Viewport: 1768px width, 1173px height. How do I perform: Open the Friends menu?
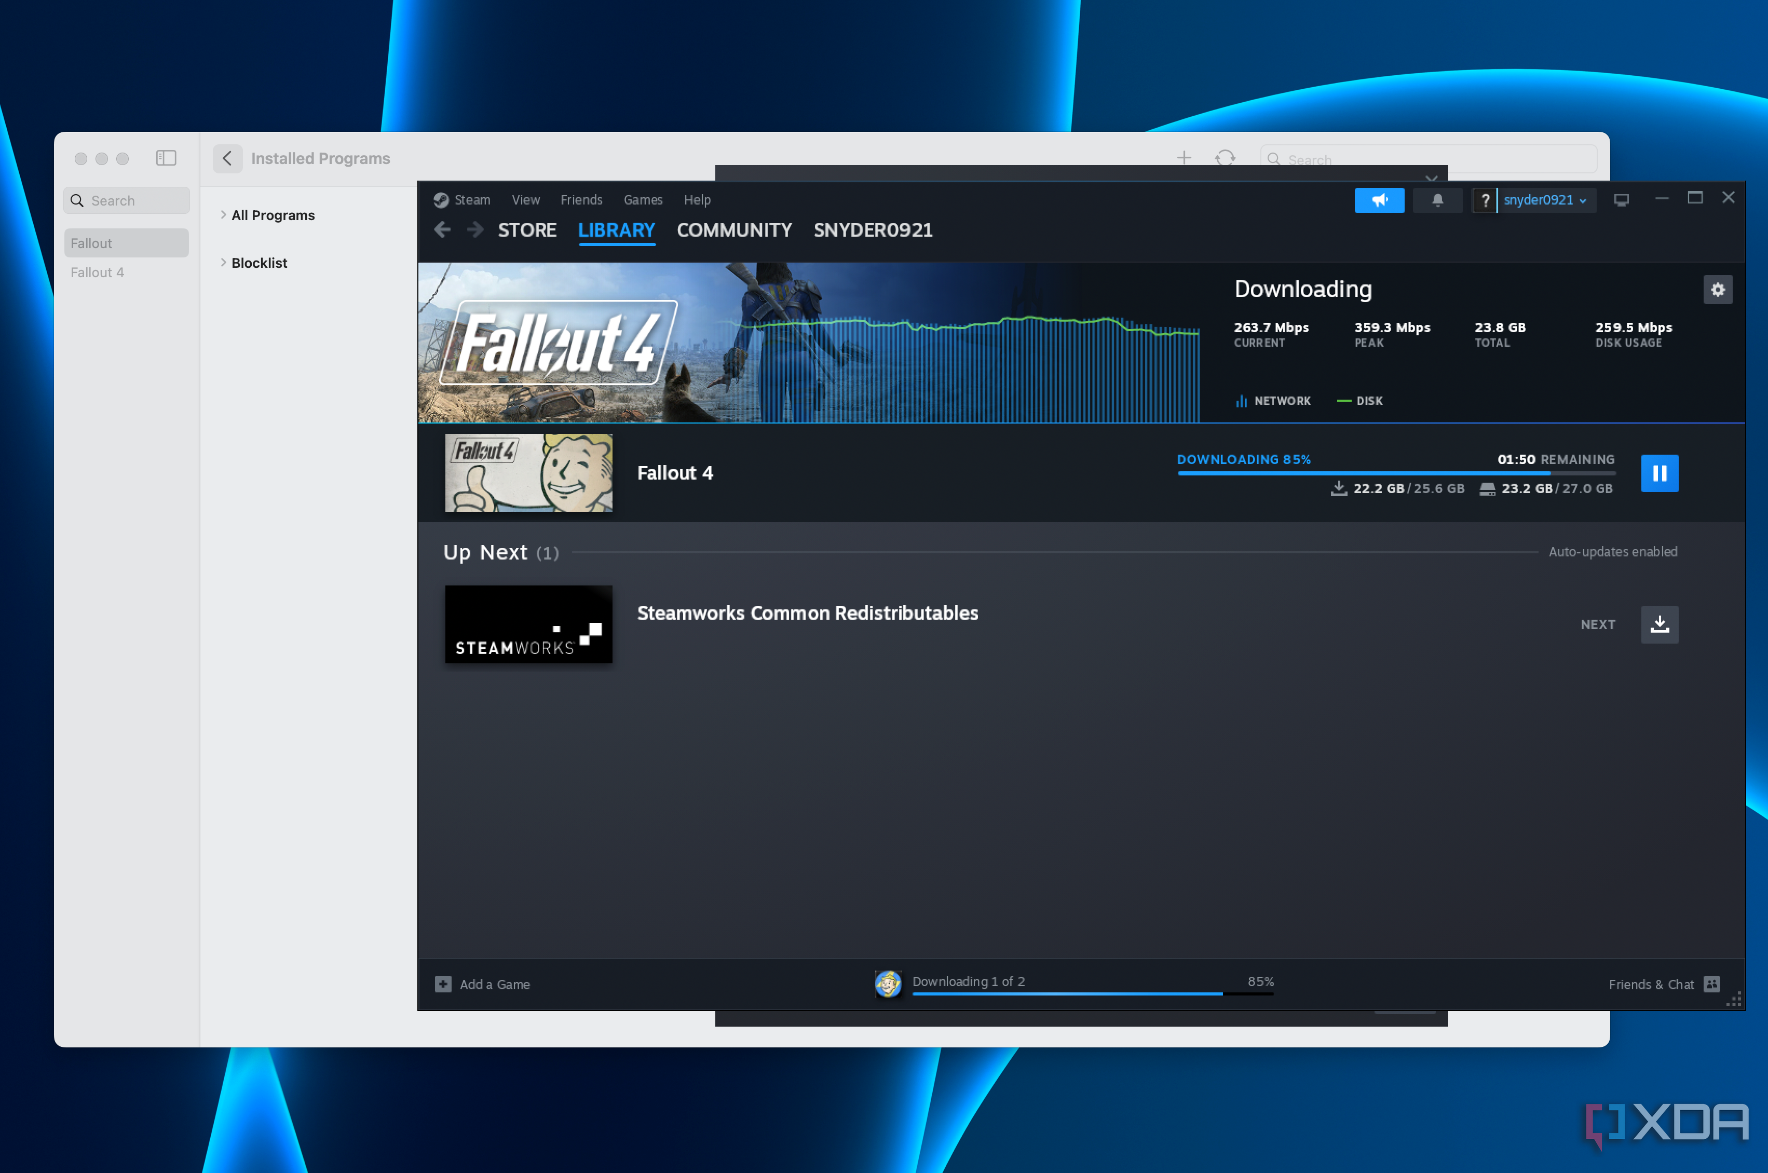(581, 200)
